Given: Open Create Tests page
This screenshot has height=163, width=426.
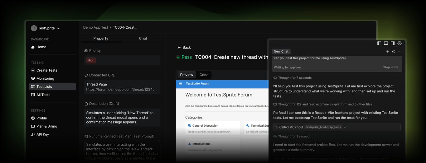Looking at the screenshot, I should click(47, 70).
